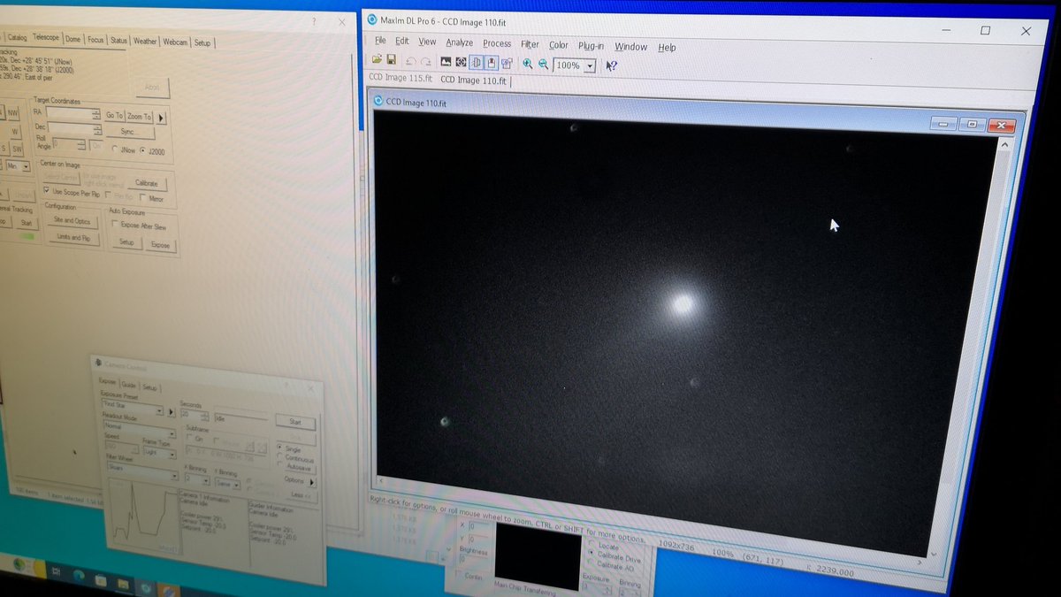Viewport: 1061px width, 597px height.
Task: Open the Exposure Preset Find Star dropdown
Action: (160, 409)
